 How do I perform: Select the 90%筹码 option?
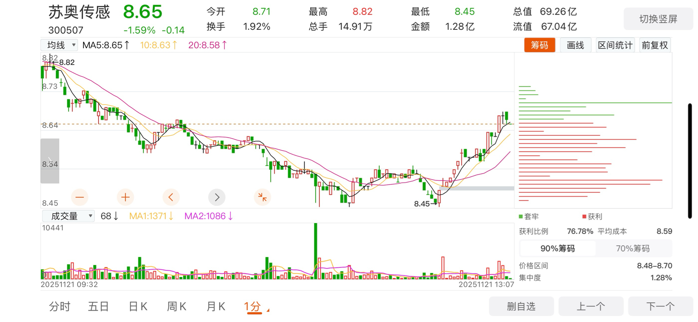(557, 248)
